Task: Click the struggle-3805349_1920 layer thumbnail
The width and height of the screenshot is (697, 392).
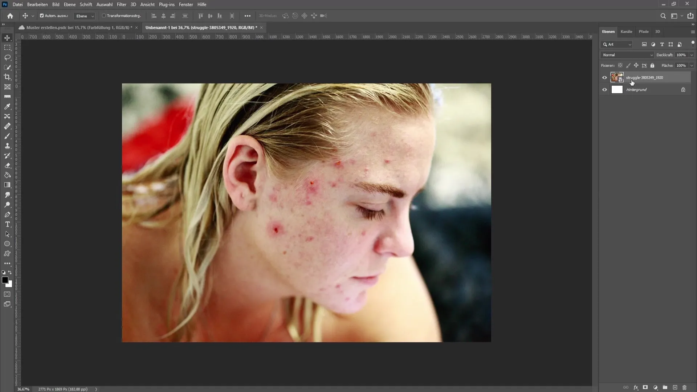Action: pos(616,77)
